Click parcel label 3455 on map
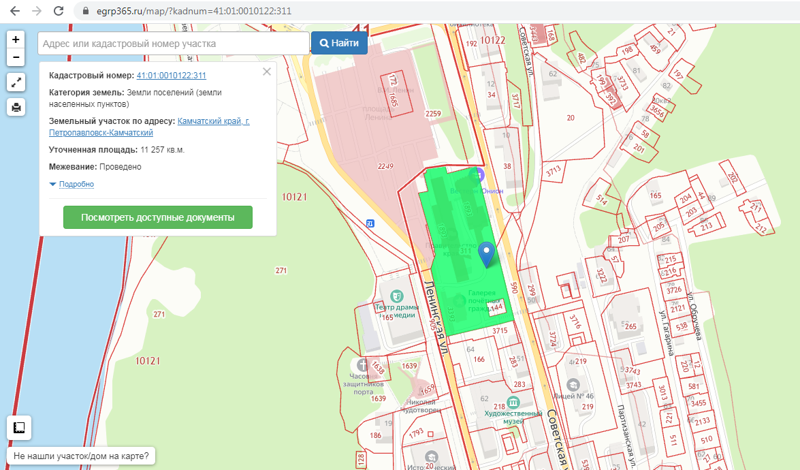 pyautogui.click(x=699, y=403)
